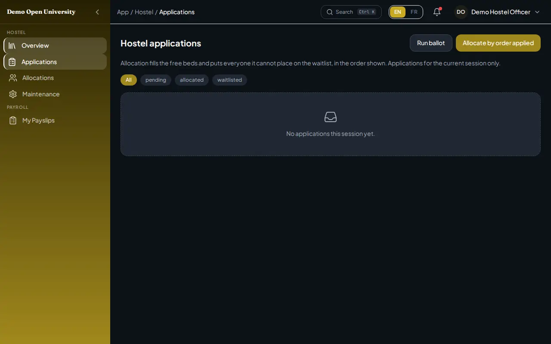Go to Applications in the sidebar
Screen dimensions: 551x344
tap(55, 62)
